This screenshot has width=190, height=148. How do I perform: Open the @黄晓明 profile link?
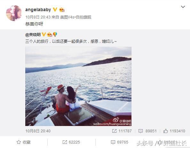[x=33, y=35]
